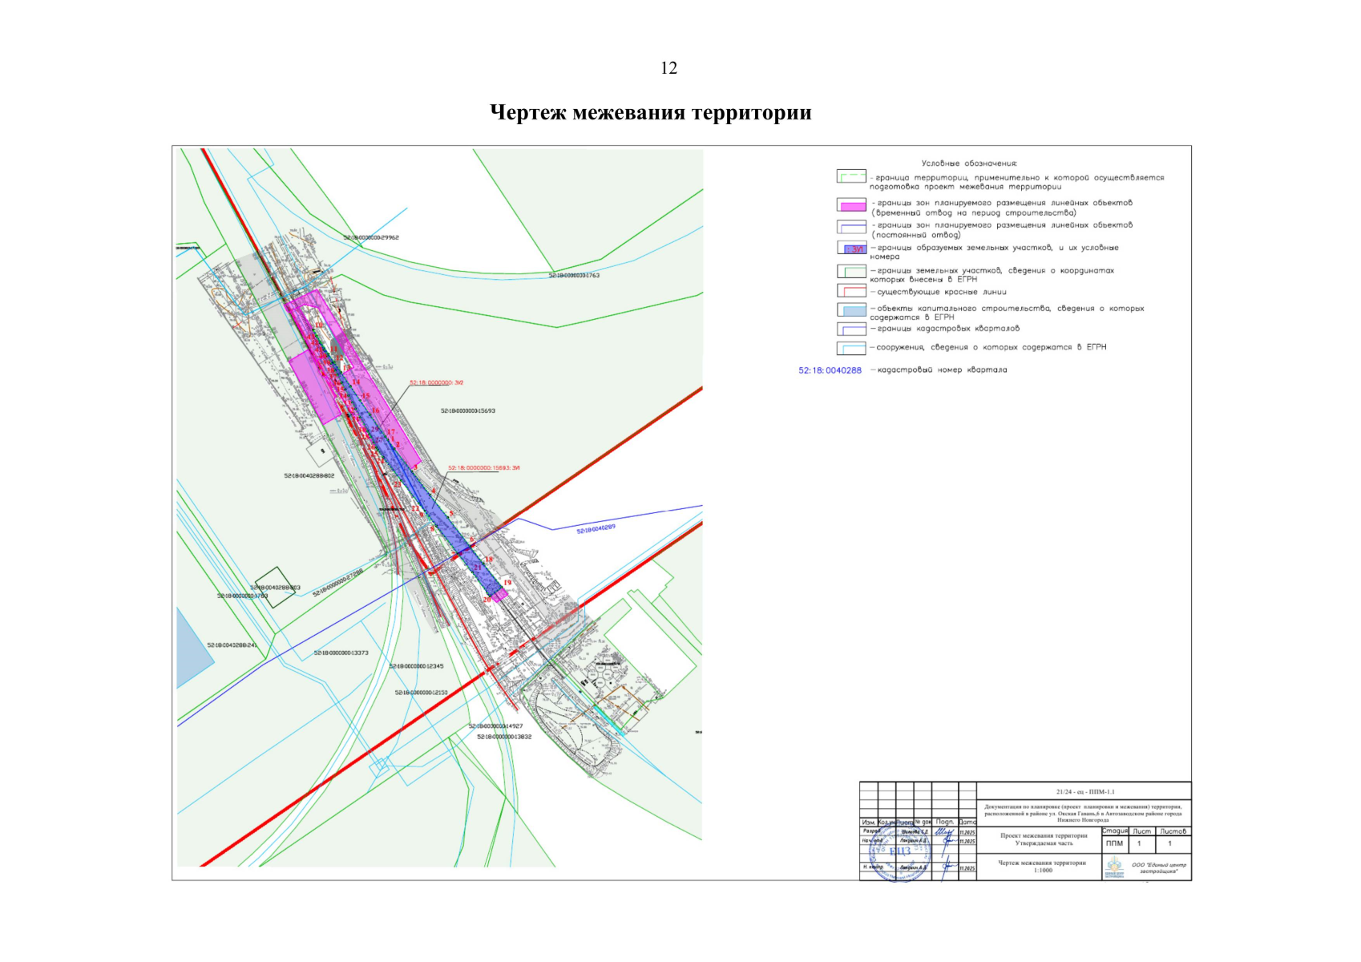Click the document code 21/24 - ец - ППМ-1.1
Viewport: 1361px width, 962px height.
(x=1084, y=791)
